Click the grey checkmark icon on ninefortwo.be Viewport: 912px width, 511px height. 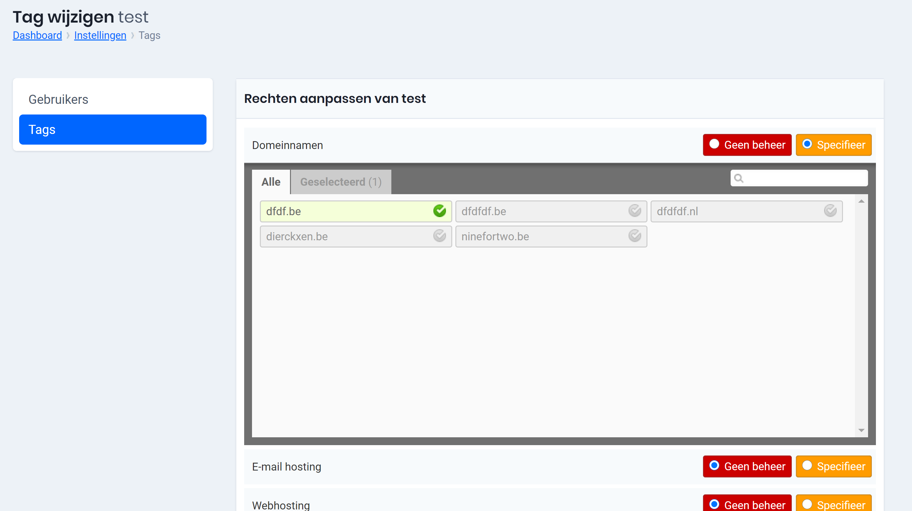pos(635,236)
